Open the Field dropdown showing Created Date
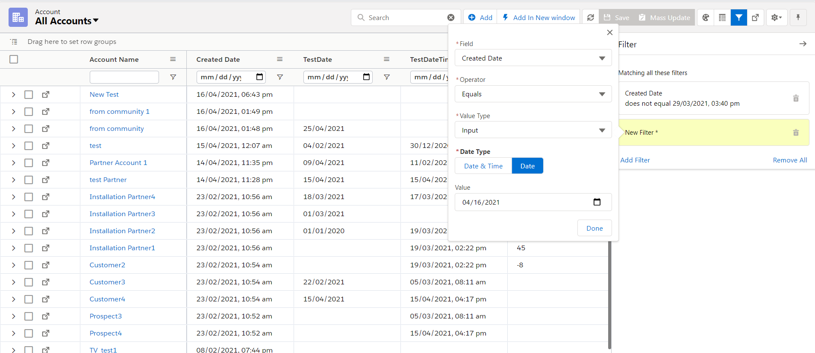Screen dimensions: 815x353 pyautogui.click(x=533, y=58)
